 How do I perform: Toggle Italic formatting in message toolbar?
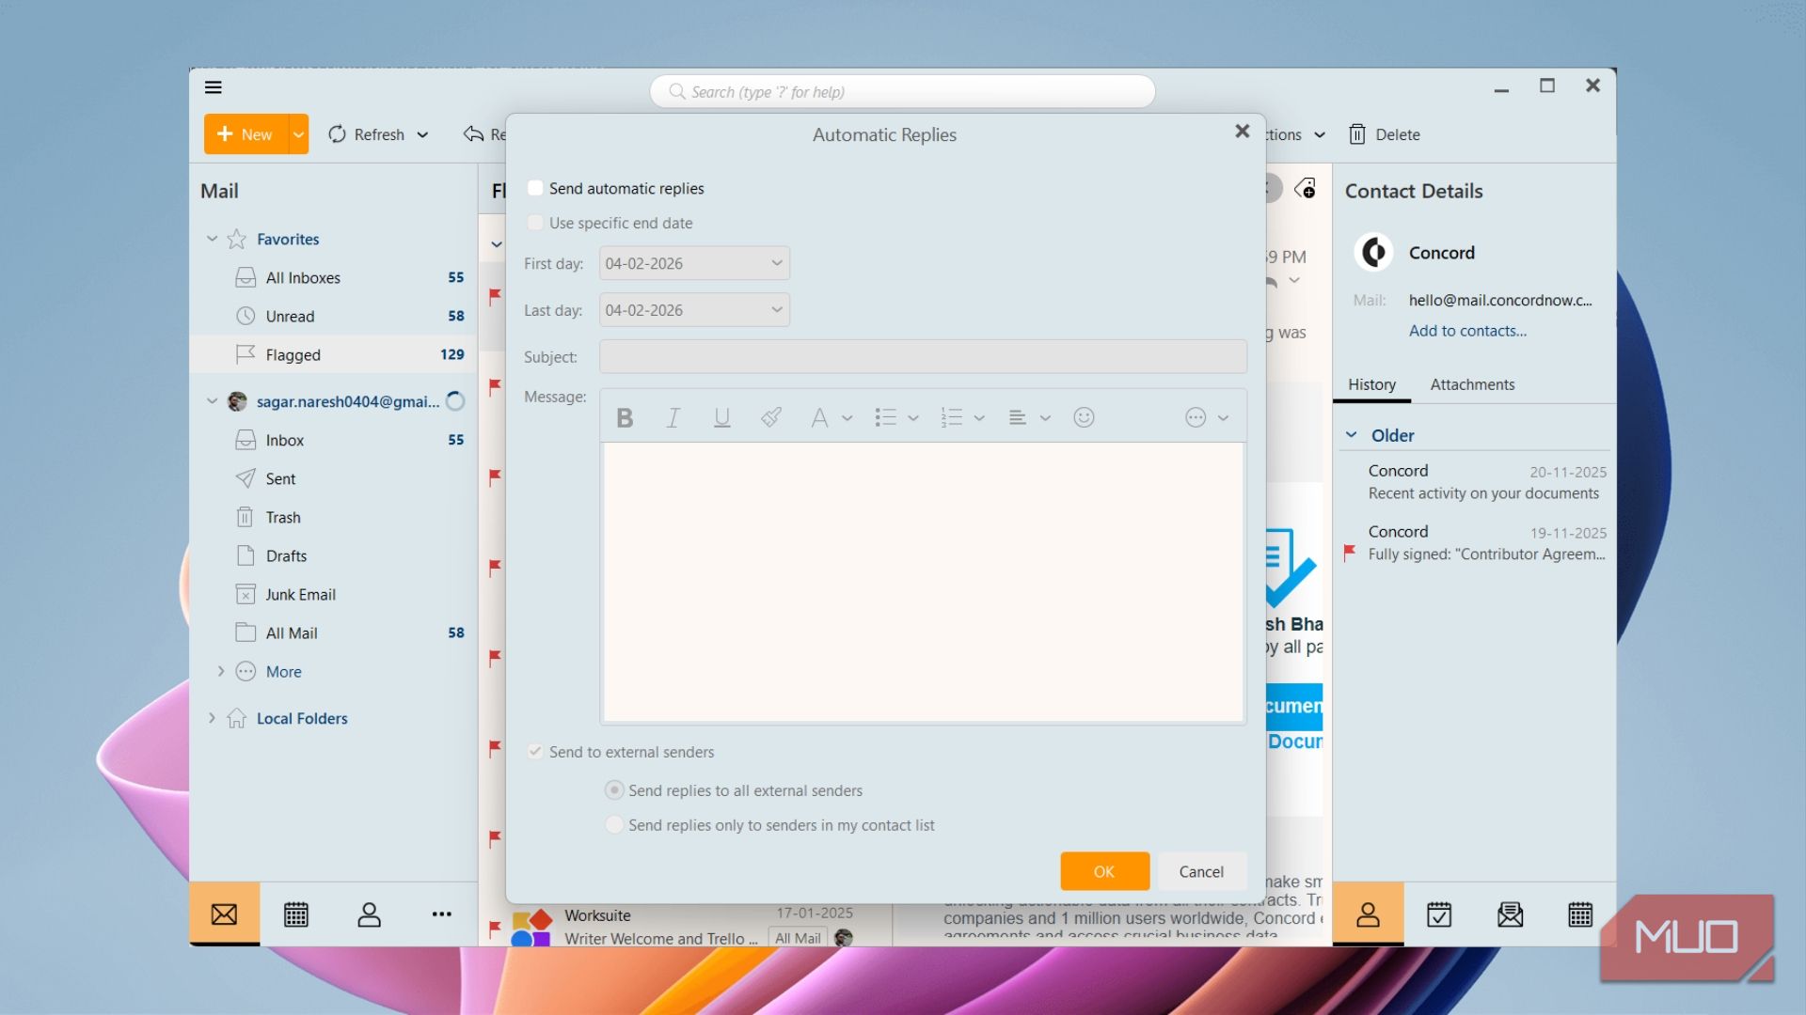click(x=673, y=418)
